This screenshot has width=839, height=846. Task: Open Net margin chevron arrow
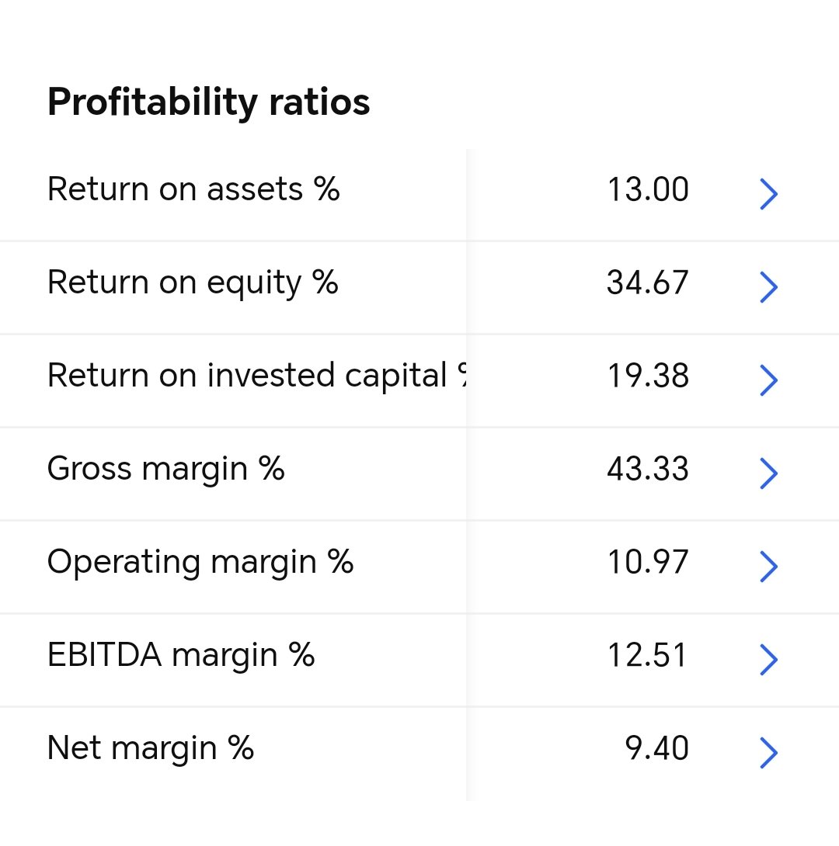pyautogui.click(x=769, y=753)
